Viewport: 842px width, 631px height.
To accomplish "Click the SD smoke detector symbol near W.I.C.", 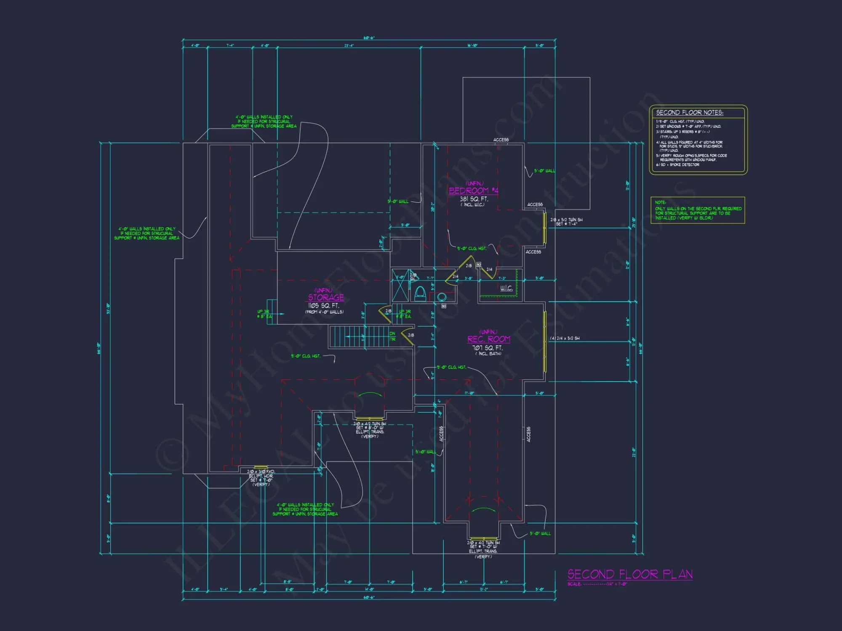I will click(x=479, y=265).
